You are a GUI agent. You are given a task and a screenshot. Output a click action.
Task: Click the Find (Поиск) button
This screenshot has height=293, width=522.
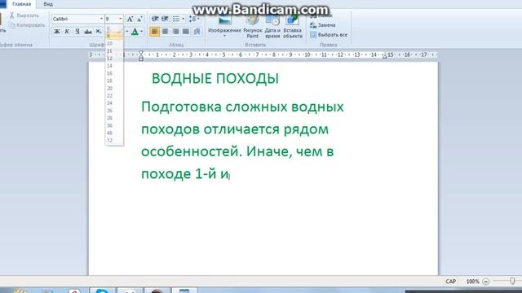[x=321, y=15]
